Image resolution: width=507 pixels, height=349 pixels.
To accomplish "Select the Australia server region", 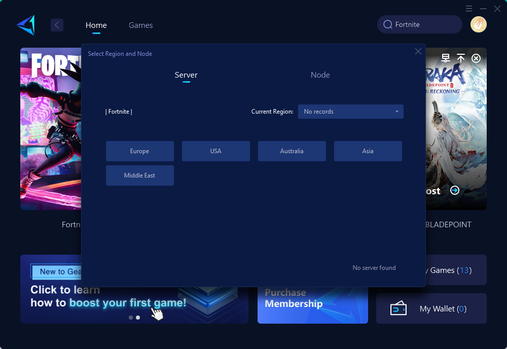I will (292, 151).
